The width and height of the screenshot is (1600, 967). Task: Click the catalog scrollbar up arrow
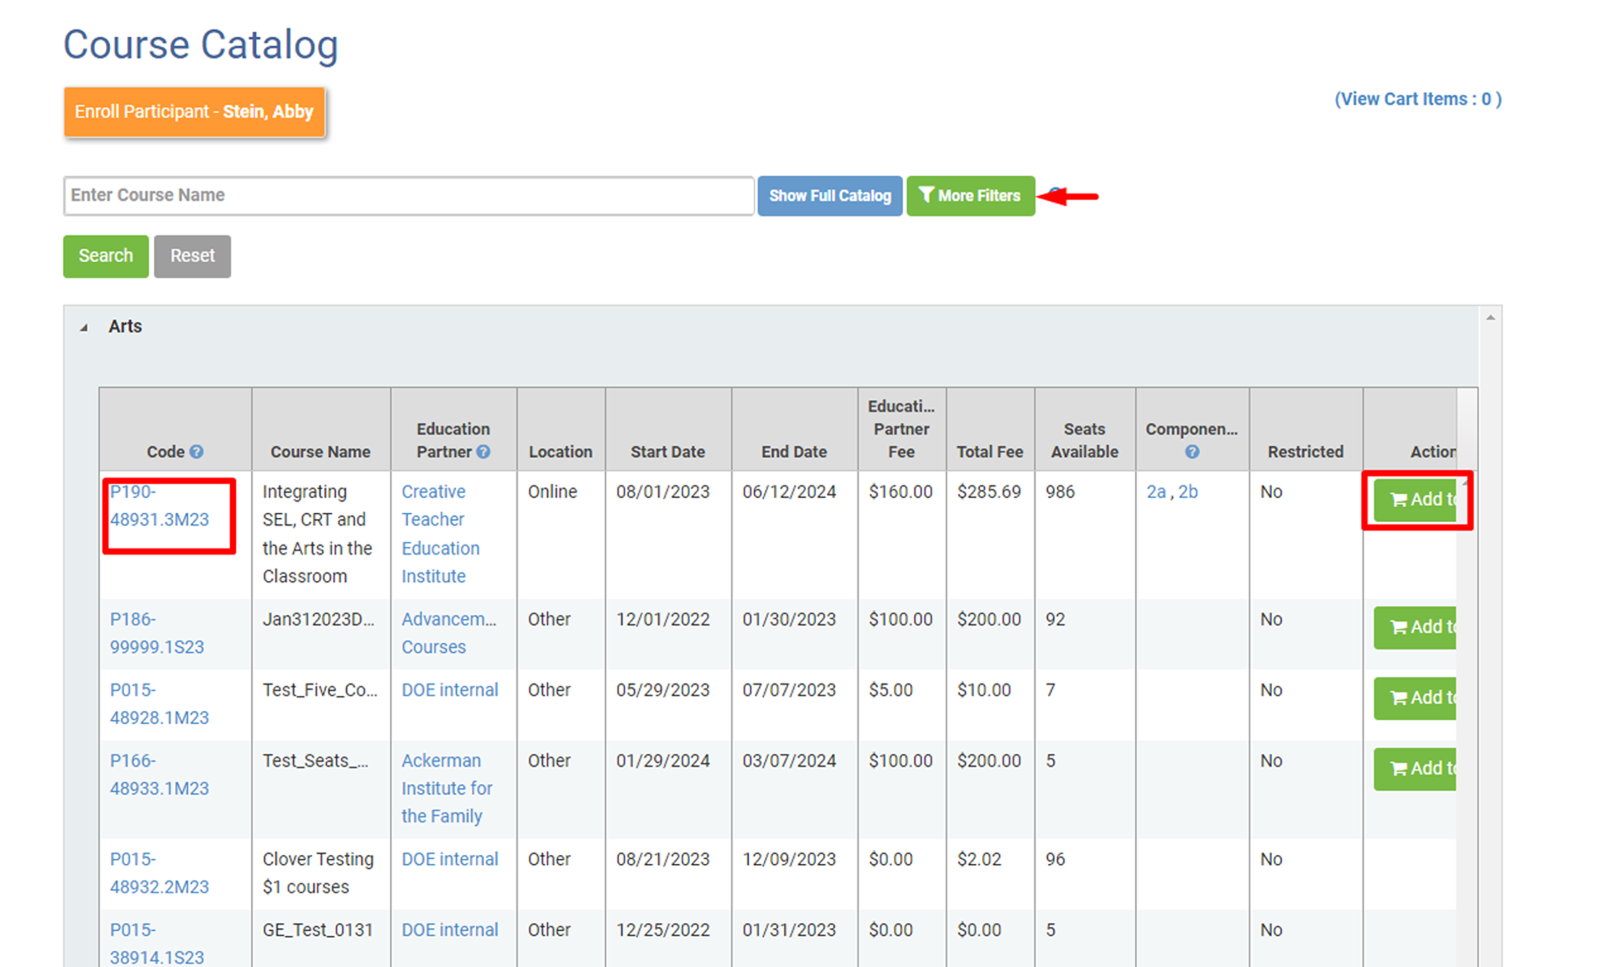(x=1490, y=318)
